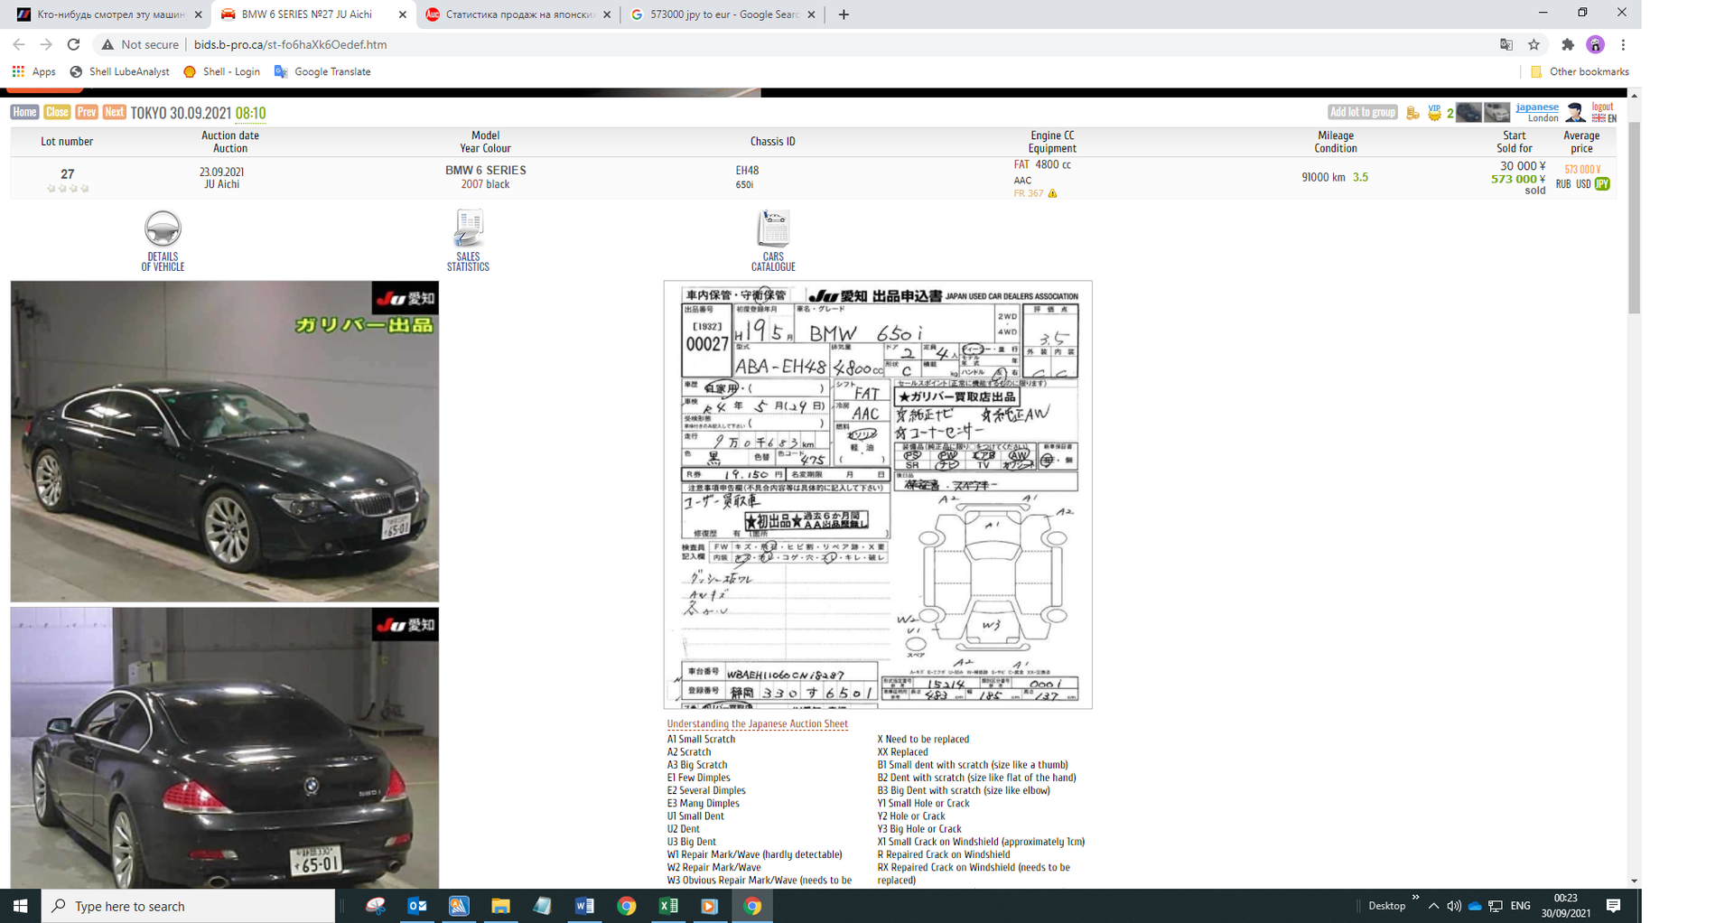
Task: Switch to the '573000 jpy to eur' tab
Action: pyautogui.click(x=721, y=14)
